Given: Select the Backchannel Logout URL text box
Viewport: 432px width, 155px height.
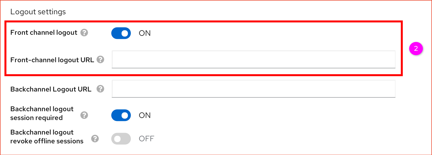Looking at the screenshot, I should point(253,89).
